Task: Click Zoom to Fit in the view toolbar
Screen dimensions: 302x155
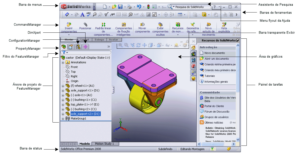Action: (120, 45)
